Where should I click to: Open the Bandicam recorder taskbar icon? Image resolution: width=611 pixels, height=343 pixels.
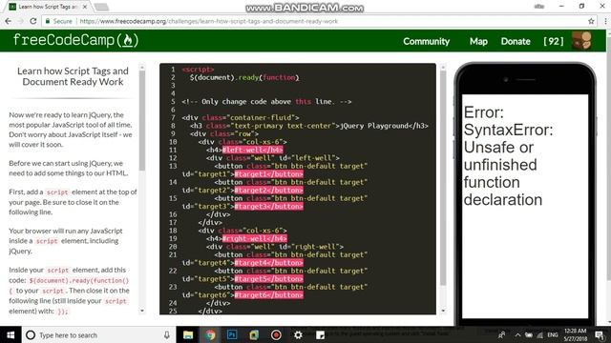[x=276, y=334]
